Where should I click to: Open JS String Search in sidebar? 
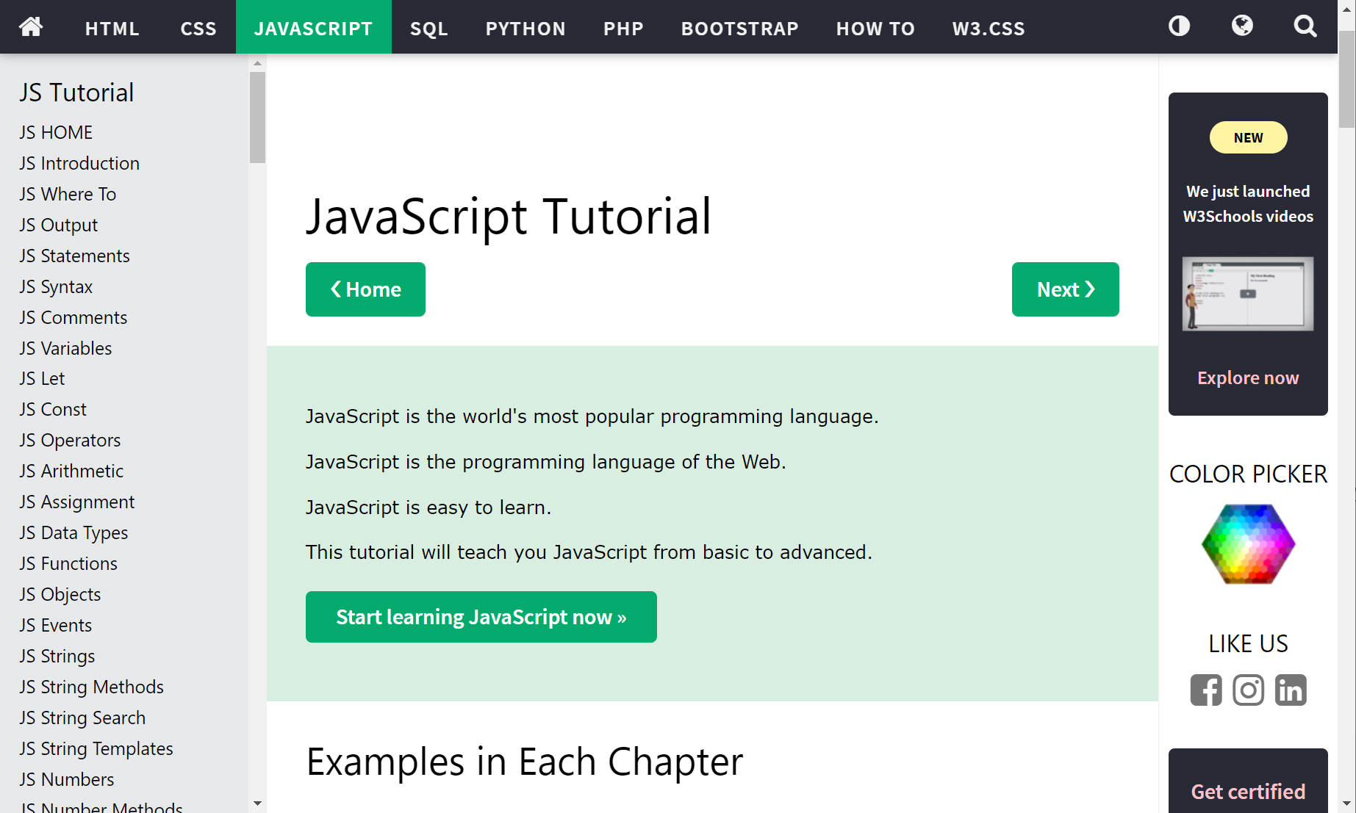82,718
